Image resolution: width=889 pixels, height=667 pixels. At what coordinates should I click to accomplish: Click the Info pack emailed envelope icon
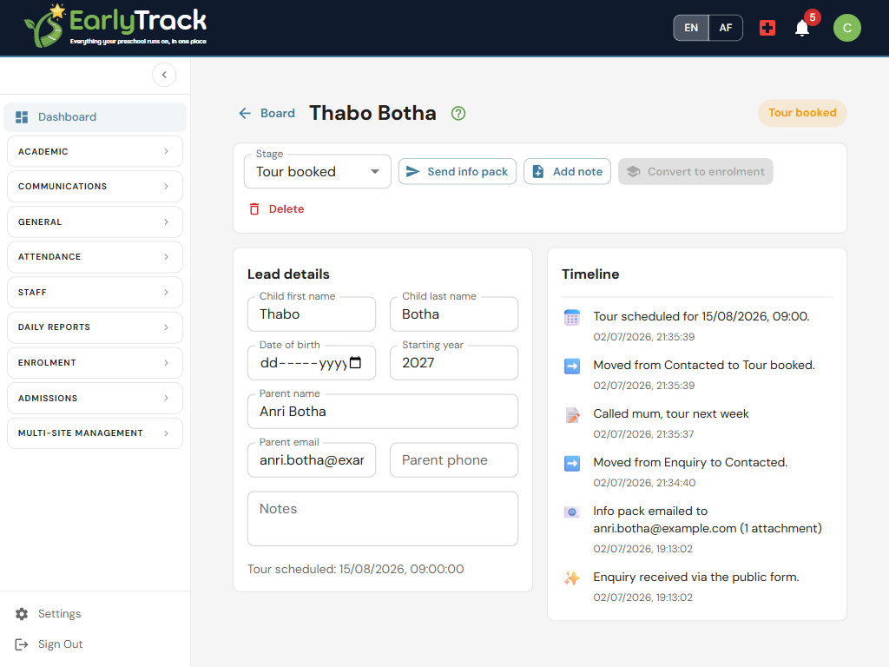pyautogui.click(x=572, y=512)
